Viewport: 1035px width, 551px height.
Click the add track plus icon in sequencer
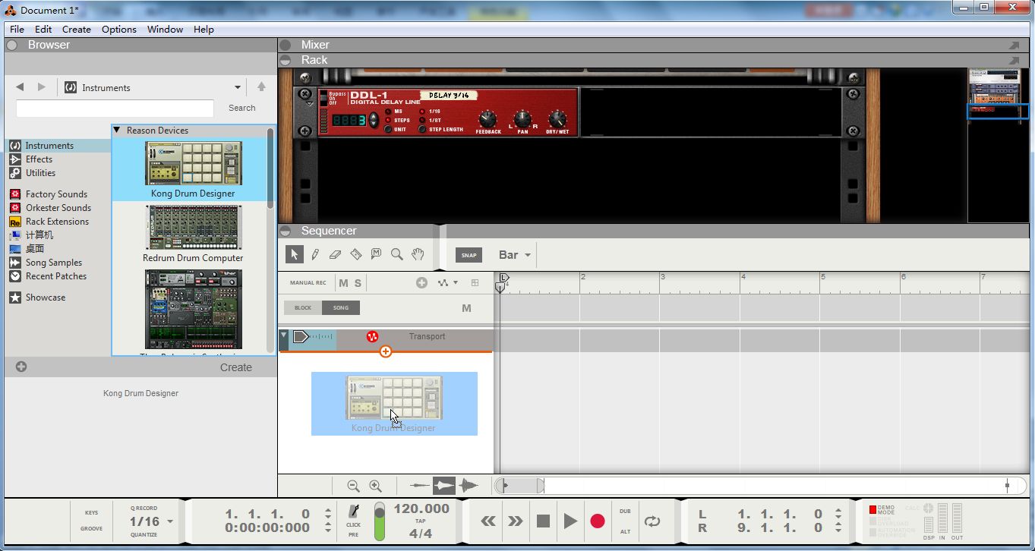point(421,282)
